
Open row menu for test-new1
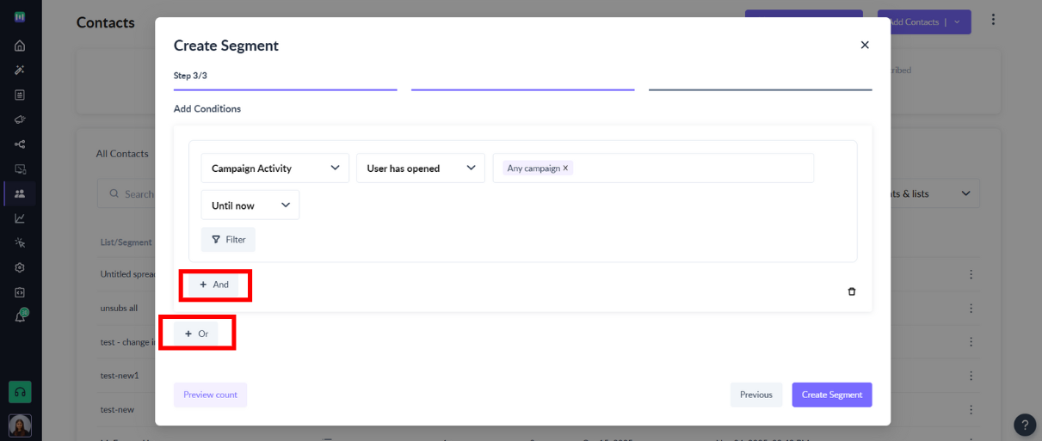(x=971, y=376)
